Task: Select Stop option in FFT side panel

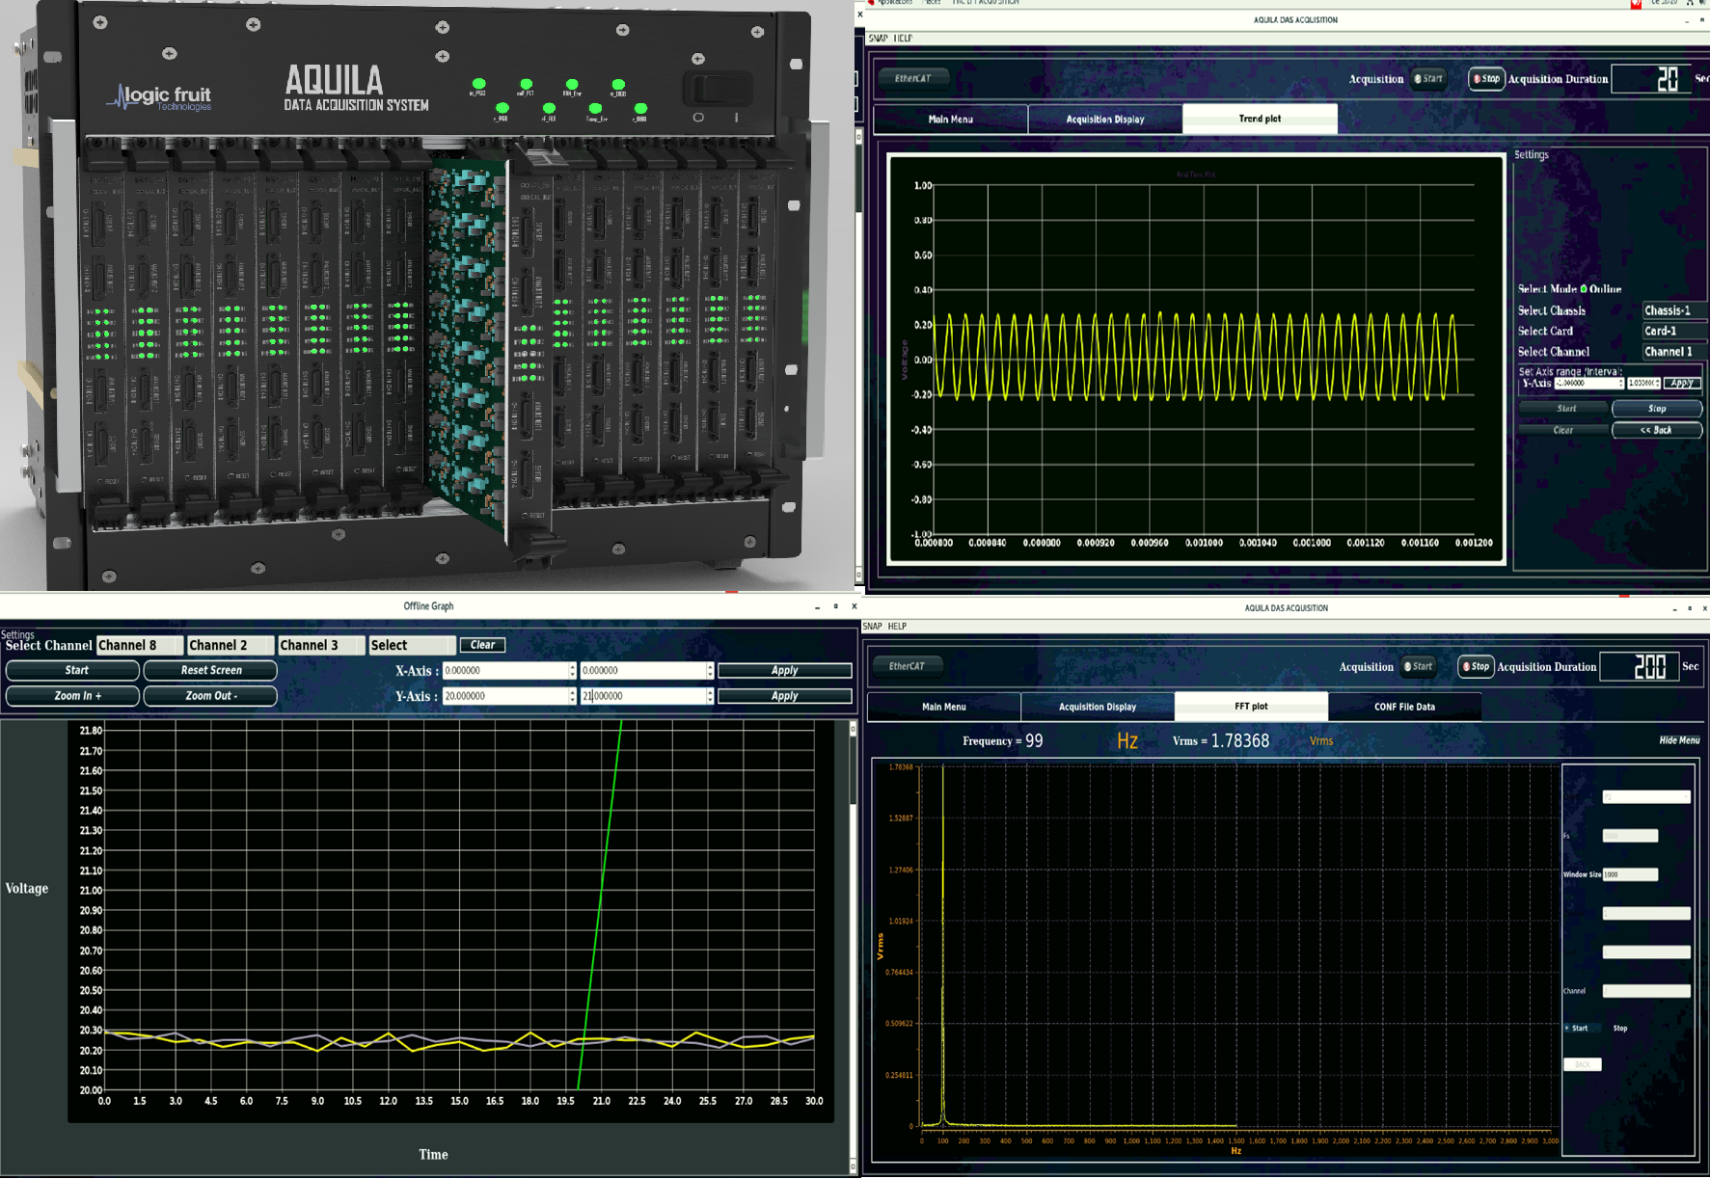Action: click(x=1620, y=1029)
